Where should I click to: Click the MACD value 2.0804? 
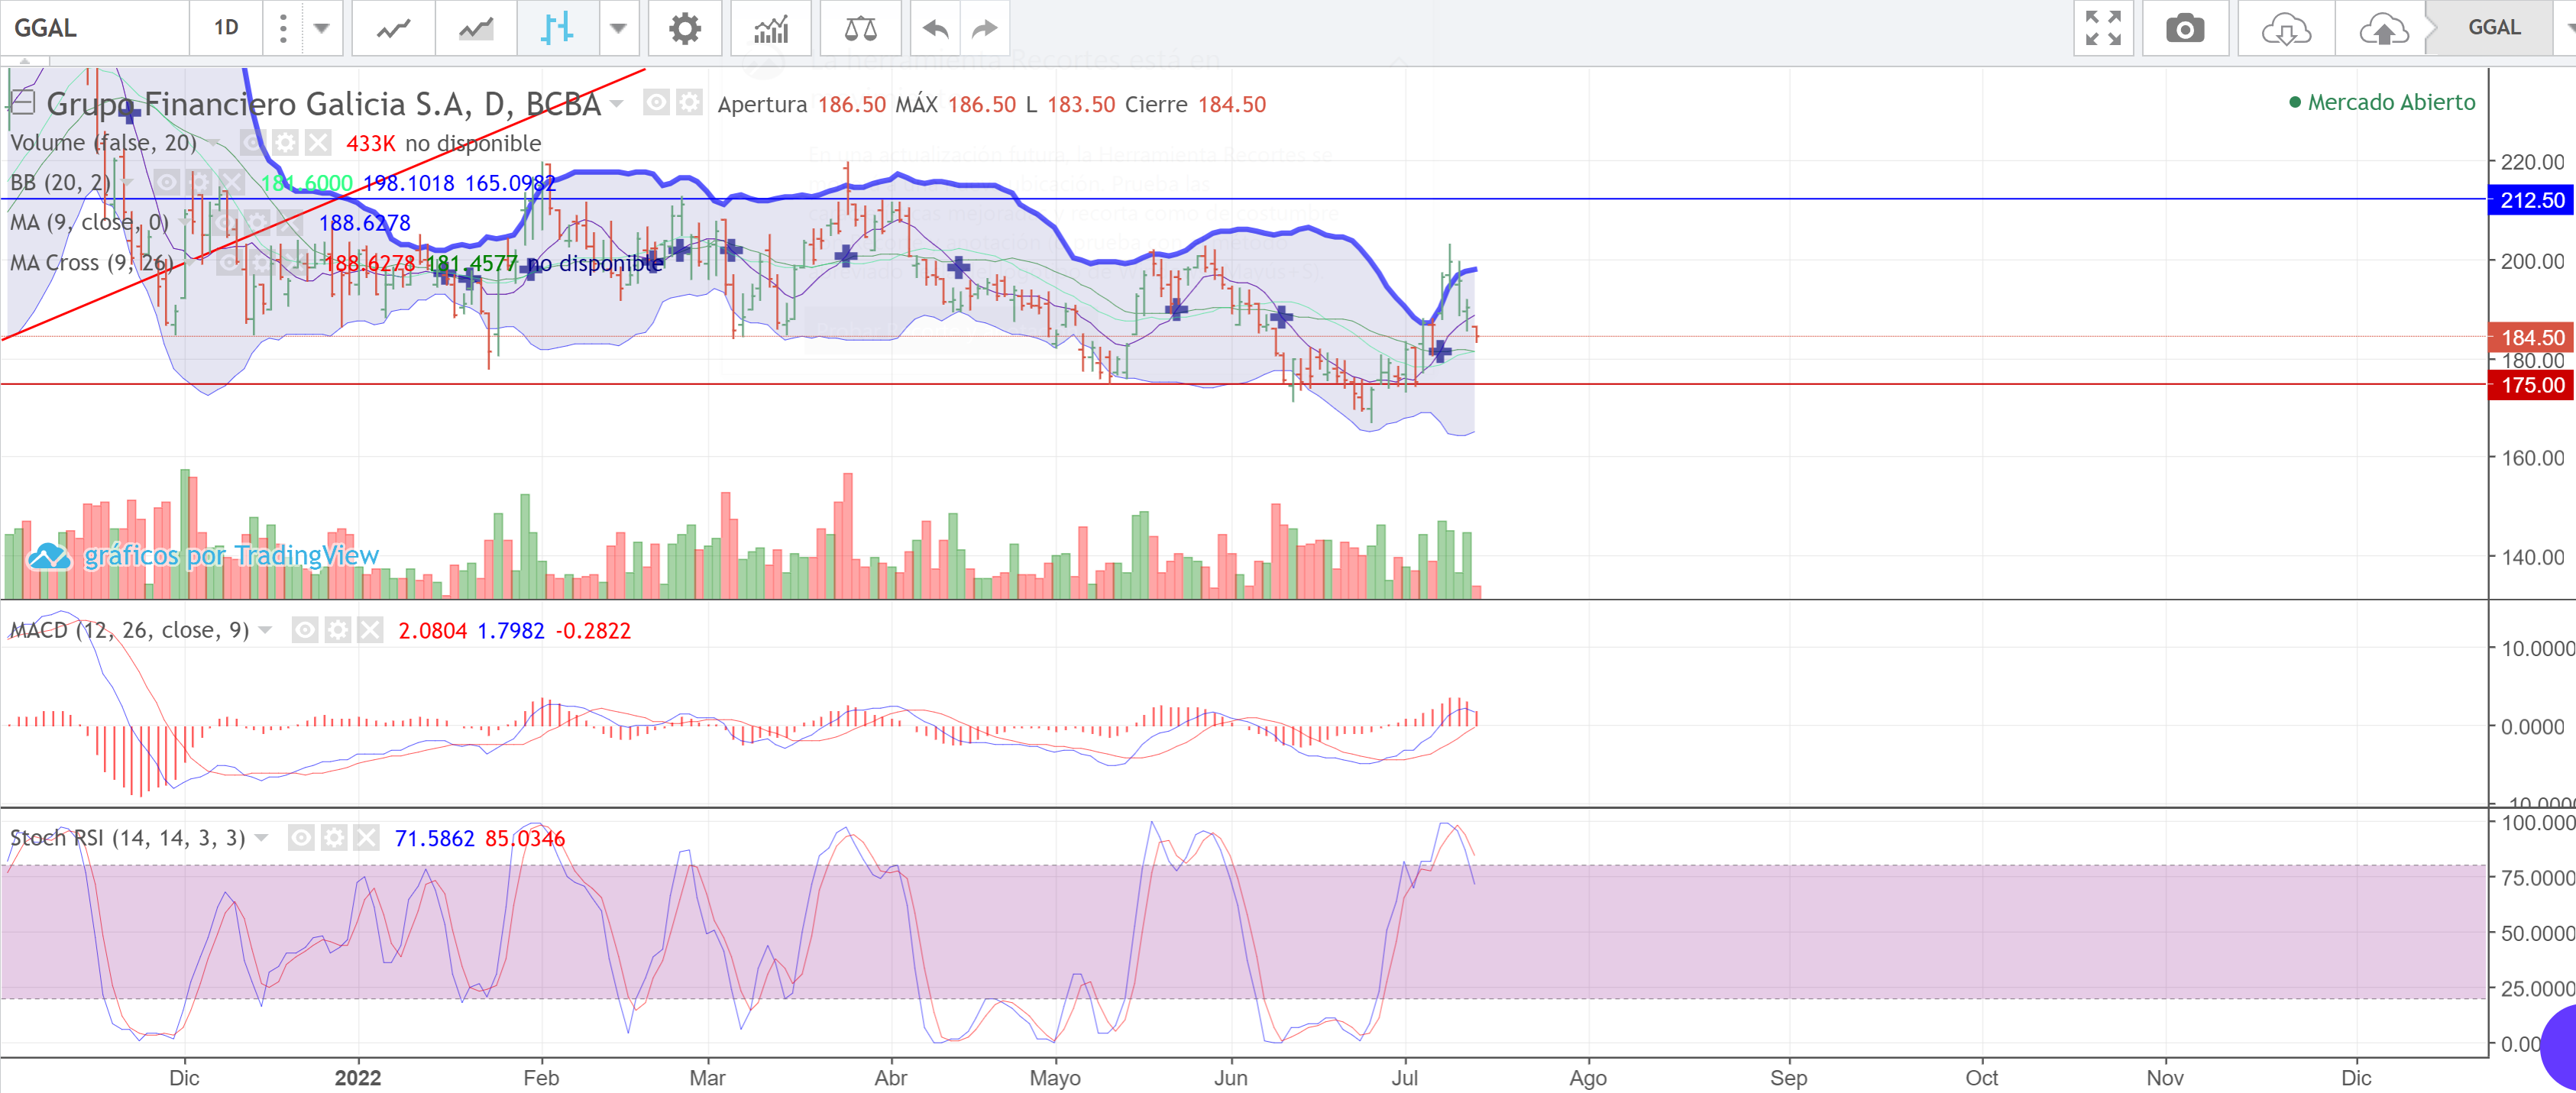click(x=432, y=631)
